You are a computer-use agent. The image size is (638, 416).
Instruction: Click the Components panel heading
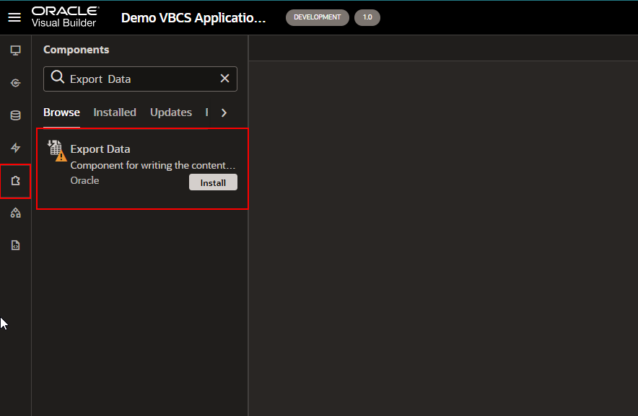[x=76, y=50]
